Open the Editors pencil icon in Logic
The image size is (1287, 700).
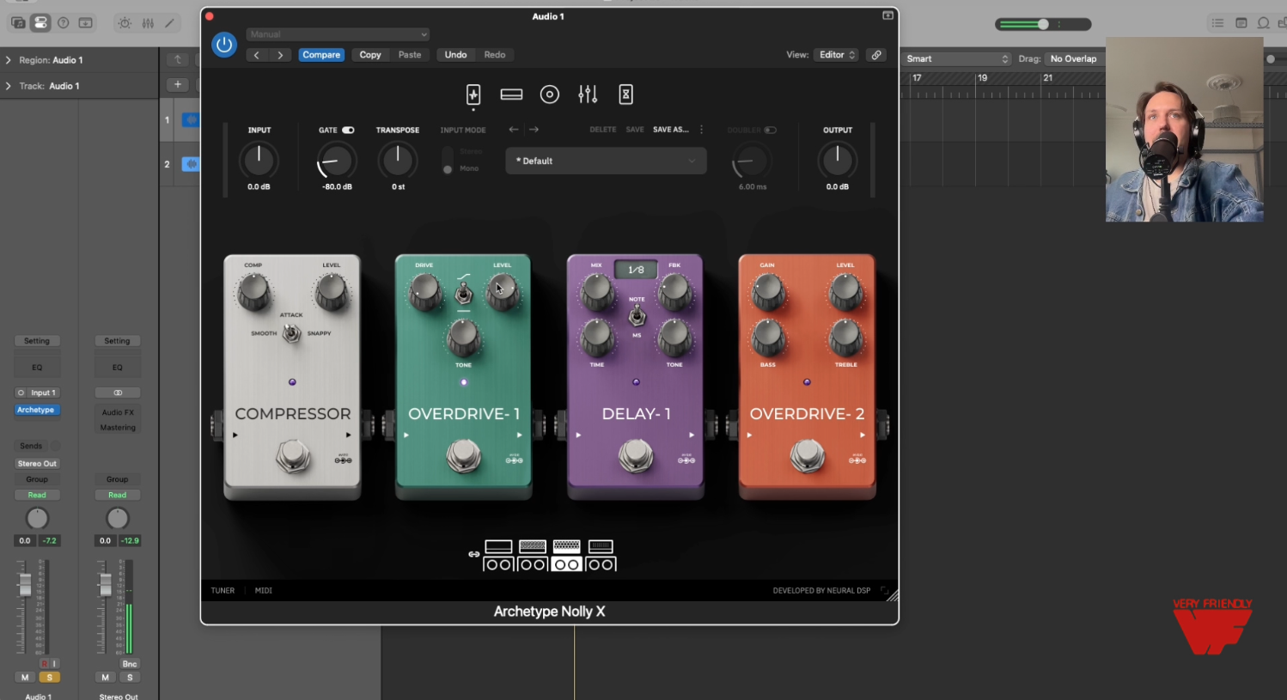[170, 23]
